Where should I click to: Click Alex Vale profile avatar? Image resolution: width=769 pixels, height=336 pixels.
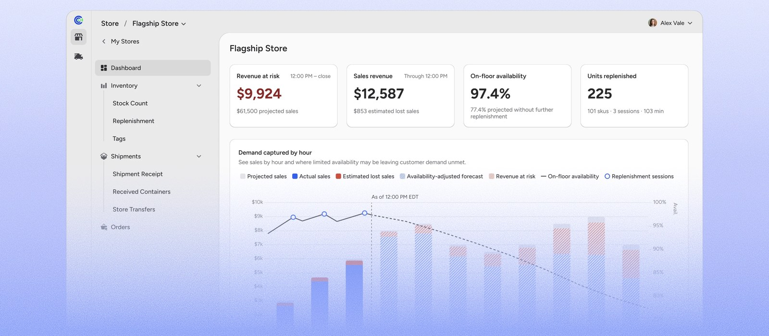tap(652, 23)
